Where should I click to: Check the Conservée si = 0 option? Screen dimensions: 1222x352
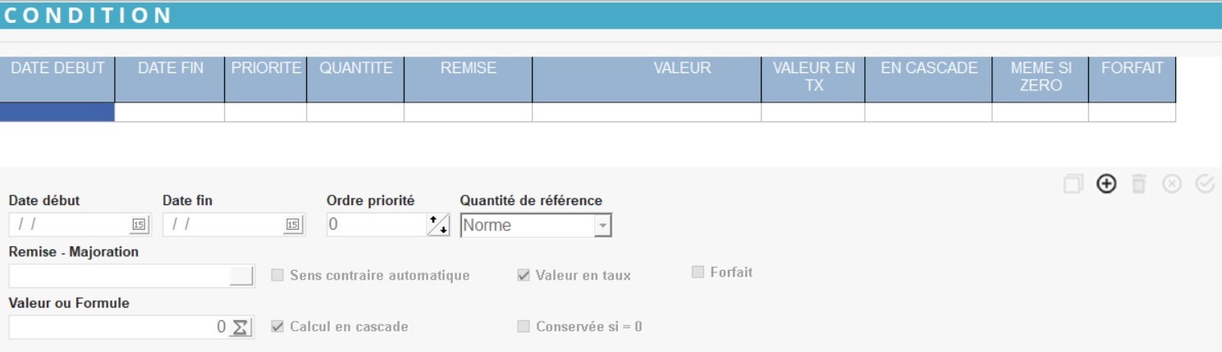[x=524, y=327]
